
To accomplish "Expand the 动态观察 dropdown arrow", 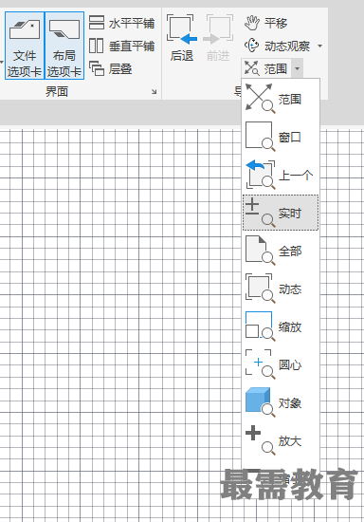I will 319,46.
